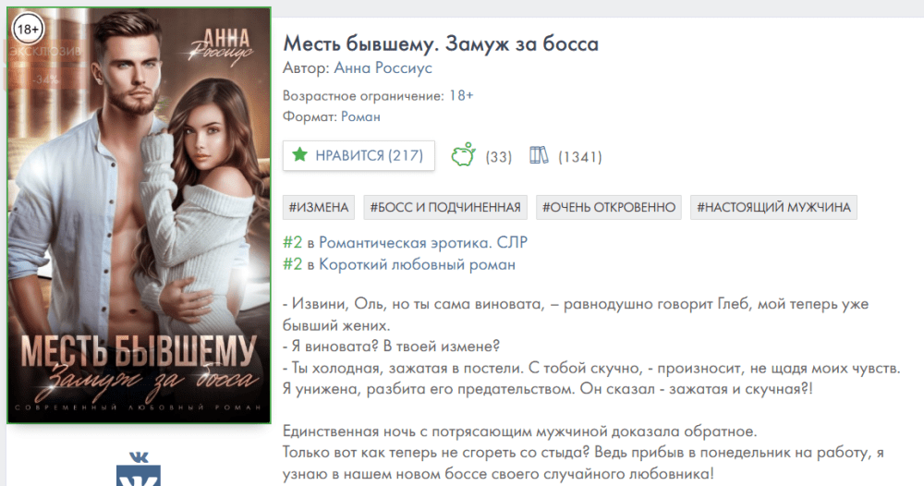The image size is (924, 486).
Task: Click the ЭКСКЛЮЗИВ badge on the cover
Action: [x=43, y=51]
